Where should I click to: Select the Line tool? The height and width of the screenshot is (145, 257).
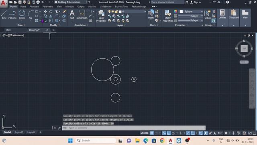point(4,14)
